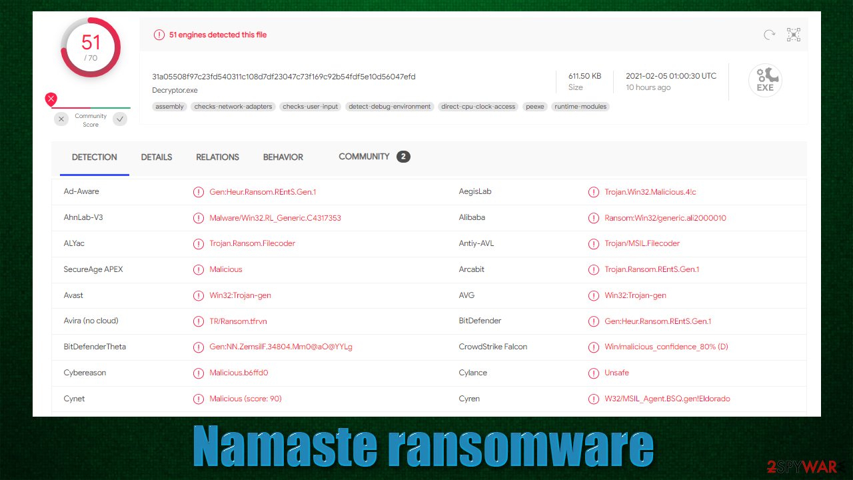The image size is (853, 480).
Task: Click the warning icon in the Cynet row
Action: (x=198, y=399)
